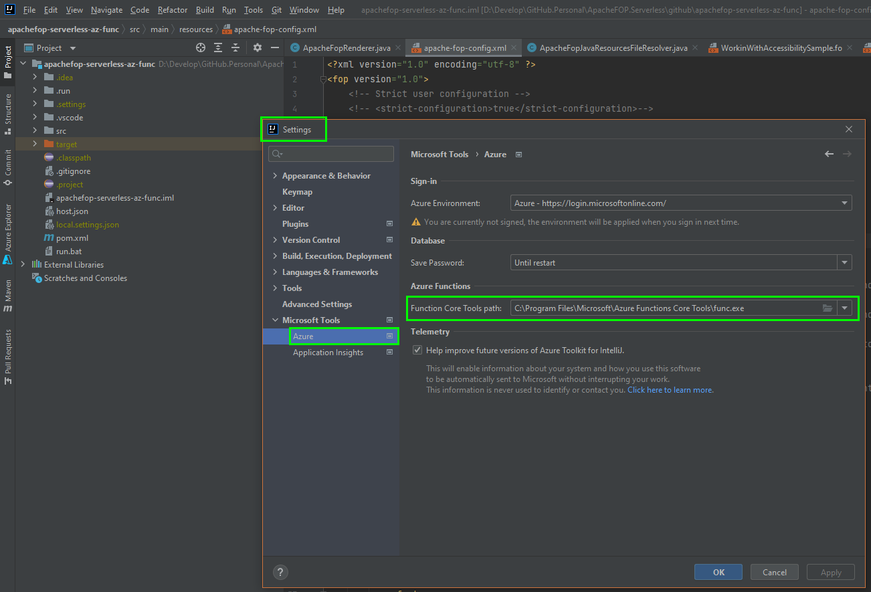Screen dimensions: 871x592
Task: Expand the .idea folder
Action: (35, 78)
